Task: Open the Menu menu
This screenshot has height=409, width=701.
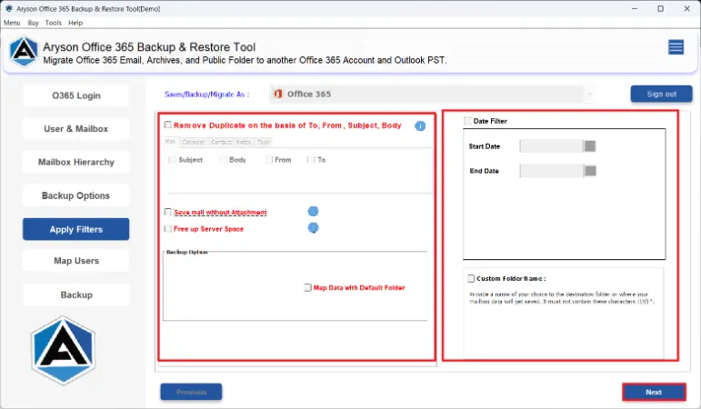Action: [x=12, y=23]
